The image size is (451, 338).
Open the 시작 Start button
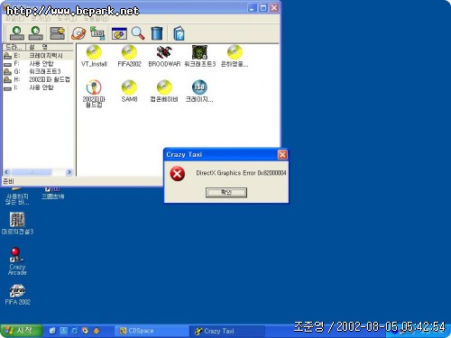click(21, 331)
